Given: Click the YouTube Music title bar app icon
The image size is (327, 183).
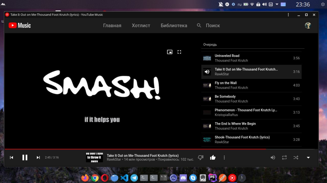Looking at the screenshot, I should 7,15.
